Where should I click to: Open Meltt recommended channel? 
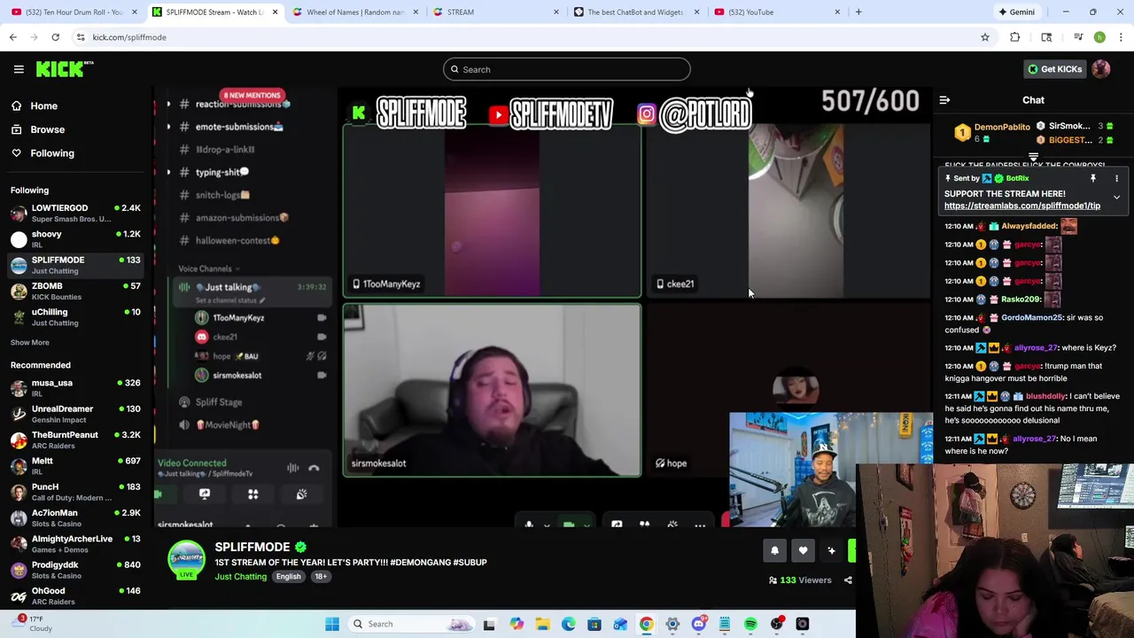pos(75,466)
